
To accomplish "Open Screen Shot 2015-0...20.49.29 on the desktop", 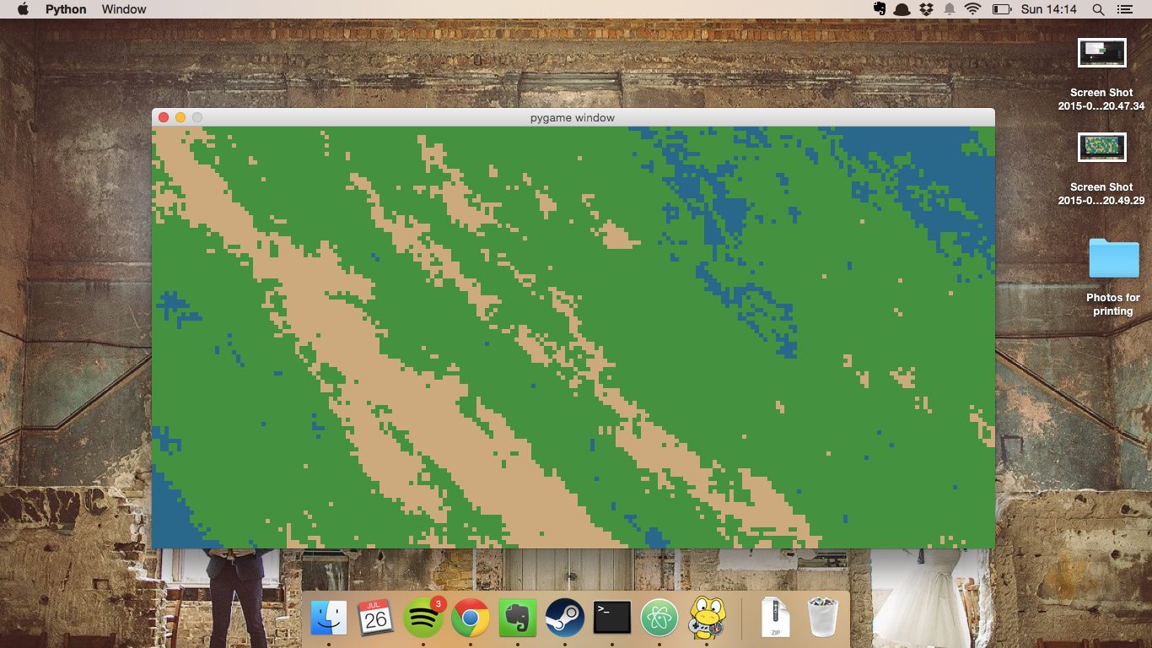I will pos(1101,147).
